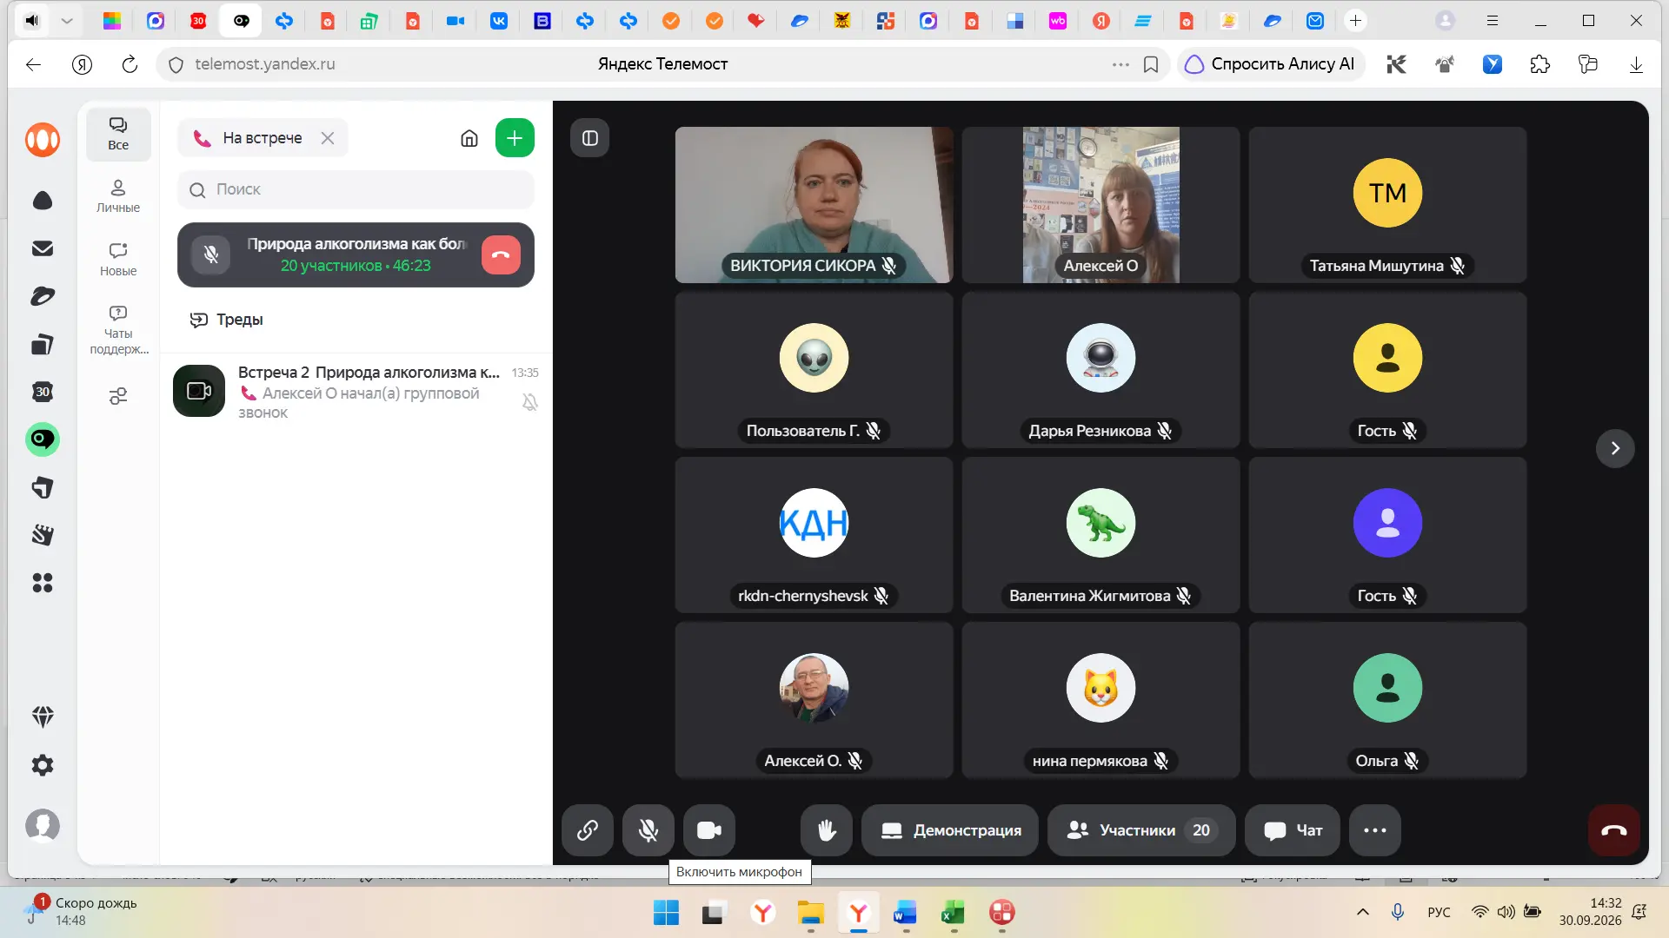Show next page of participants
The height and width of the screenshot is (938, 1669).
[1615, 448]
